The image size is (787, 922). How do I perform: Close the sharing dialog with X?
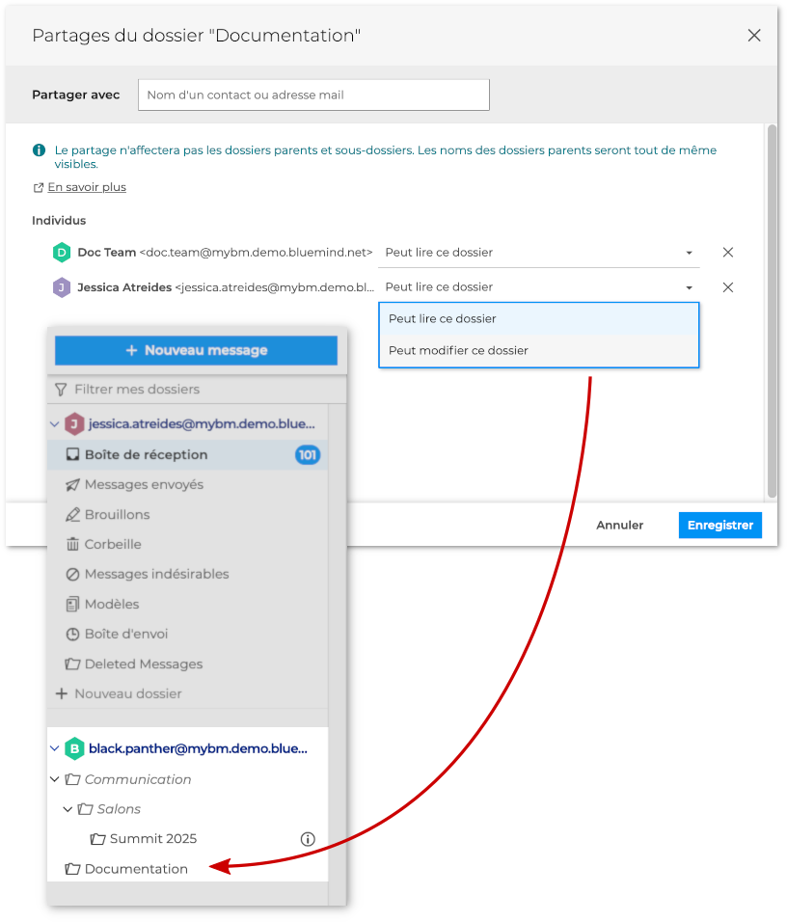(754, 36)
